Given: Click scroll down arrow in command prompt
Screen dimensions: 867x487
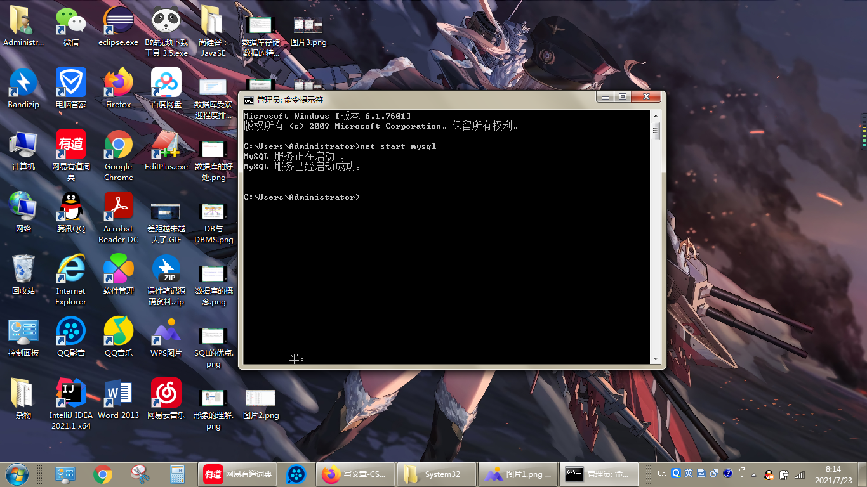Looking at the screenshot, I should point(656,359).
